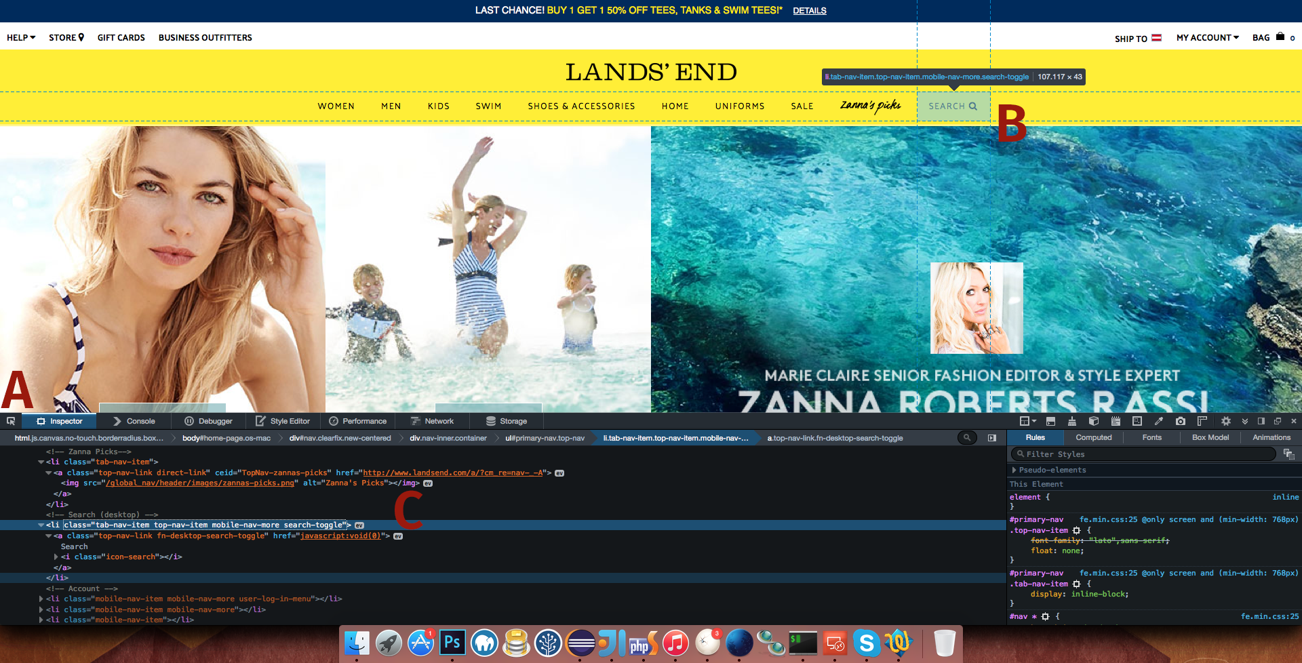Click the paintbrush highlight painted area icon
1302x663 pixels.
[x=1072, y=421]
